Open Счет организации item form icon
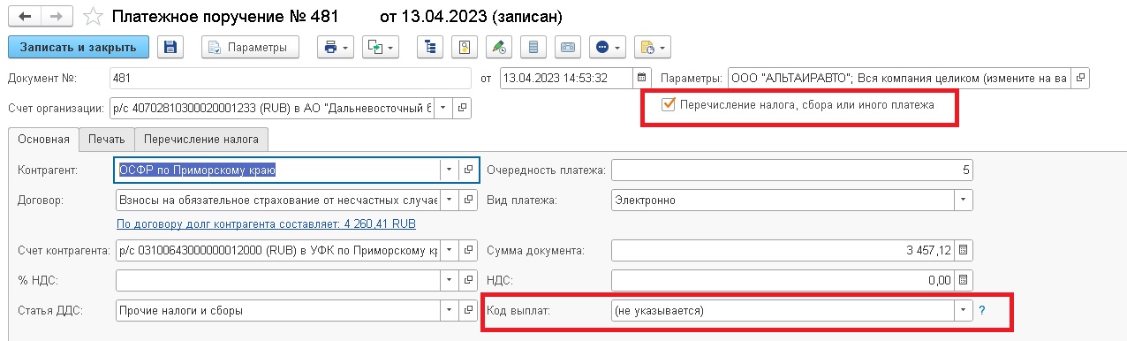This screenshot has height=341, width=1127. pyautogui.click(x=463, y=108)
